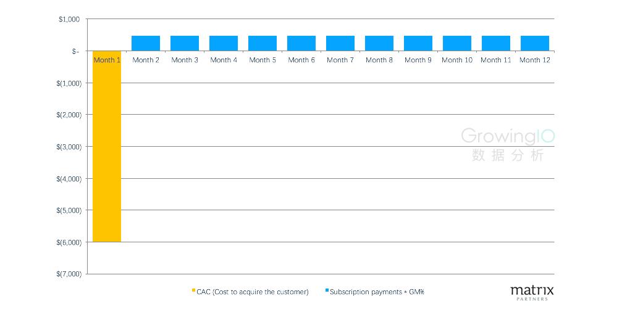Click the blue bar above Month 2

tap(146, 43)
